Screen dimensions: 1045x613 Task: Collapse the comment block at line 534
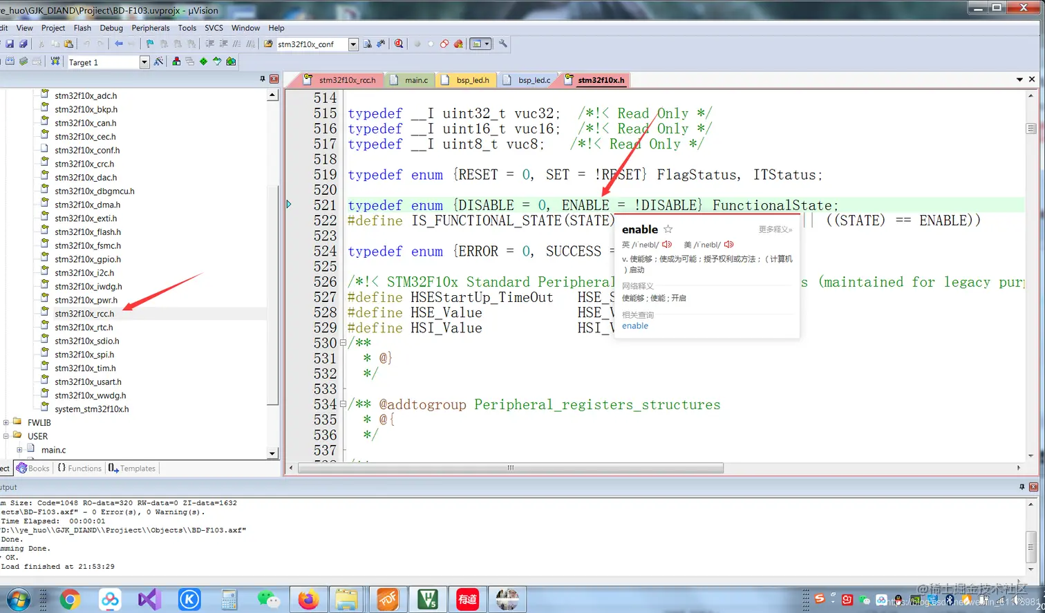click(x=343, y=404)
